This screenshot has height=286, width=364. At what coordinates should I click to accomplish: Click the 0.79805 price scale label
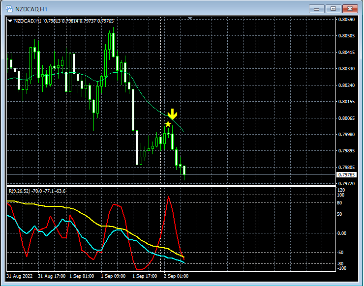(x=346, y=168)
